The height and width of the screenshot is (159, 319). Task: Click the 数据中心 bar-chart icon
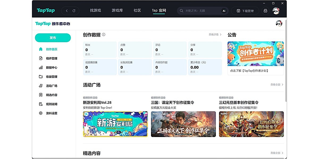click(x=41, y=67)
